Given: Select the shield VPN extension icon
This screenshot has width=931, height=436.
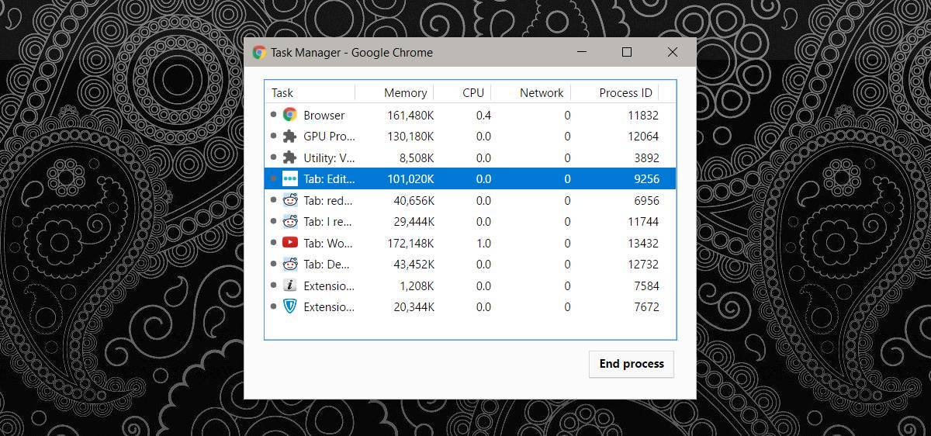Looking at the screenshot, I should (289, 306).
